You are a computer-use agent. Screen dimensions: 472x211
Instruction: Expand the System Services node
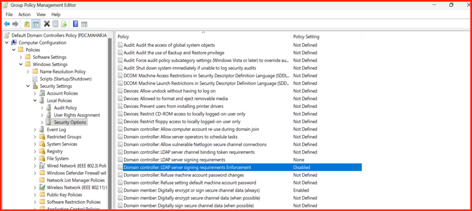pos(35,144)
